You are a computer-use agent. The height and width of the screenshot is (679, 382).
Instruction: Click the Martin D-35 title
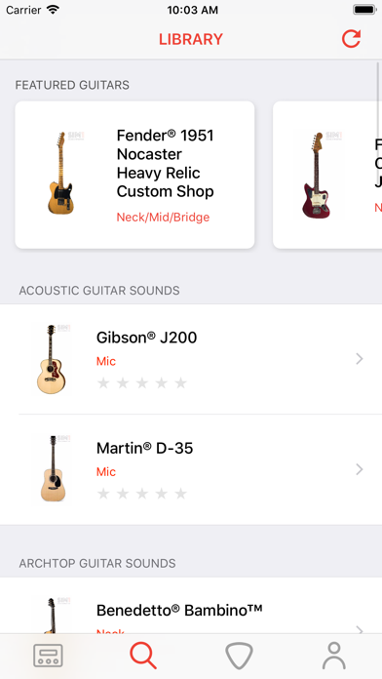144,448
